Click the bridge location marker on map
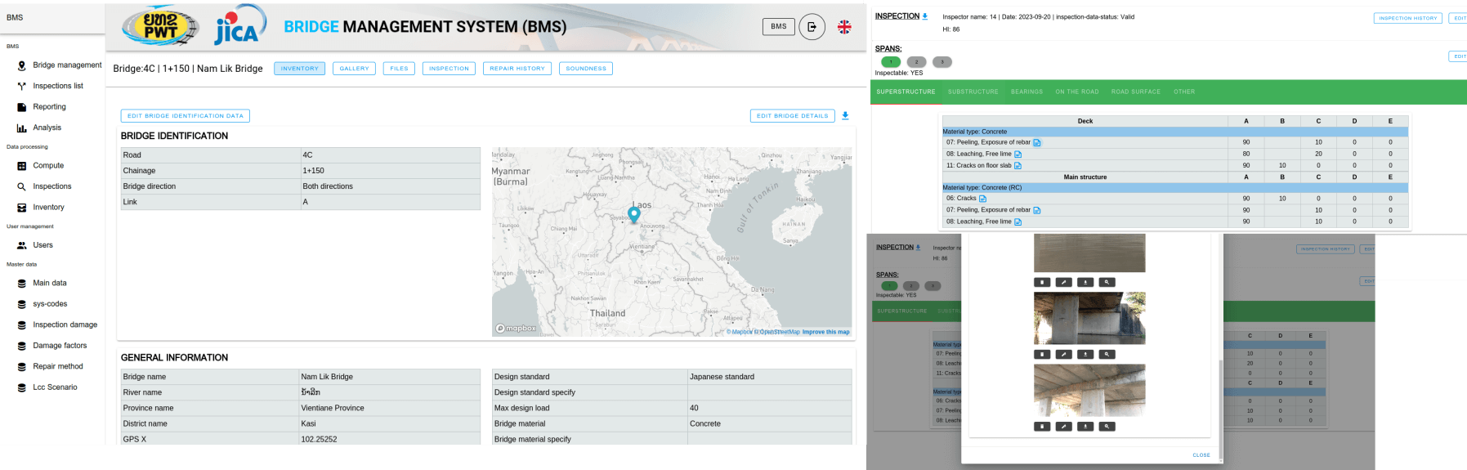 [x=633, y=214]
